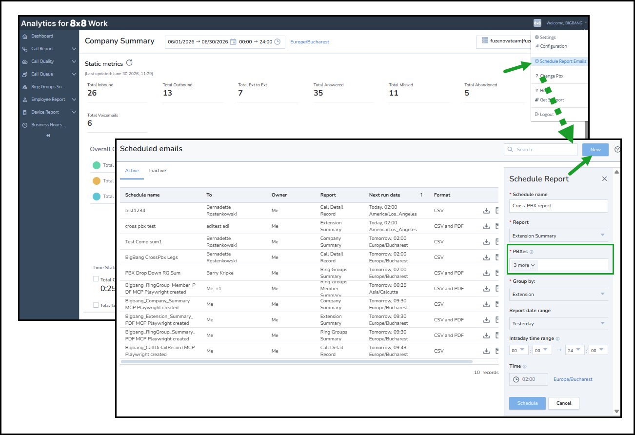
Task: Switch to the Active tab
Action: point(132,171)
